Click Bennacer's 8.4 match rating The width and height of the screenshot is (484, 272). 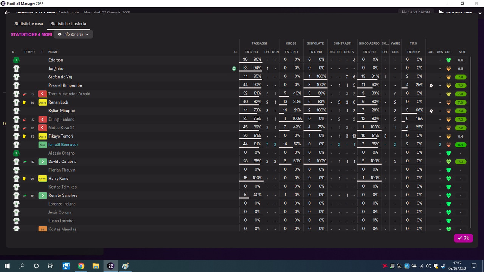tap(461, 145)
